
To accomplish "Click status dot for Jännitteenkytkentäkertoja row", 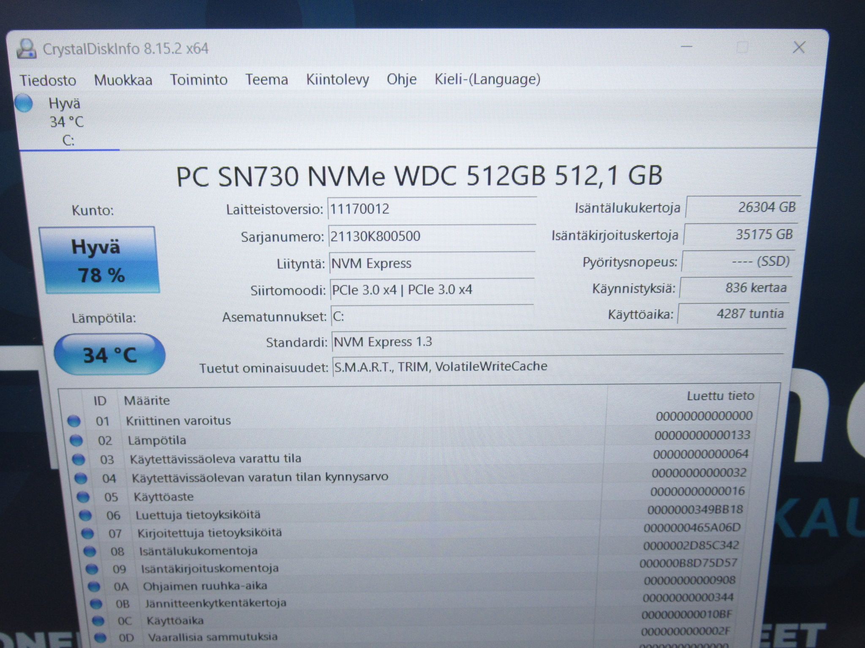I will [x=96, y=604].
